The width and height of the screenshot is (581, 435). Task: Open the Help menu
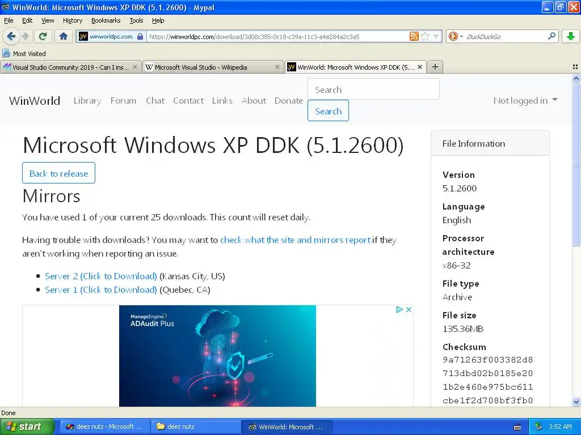(158, 20)
